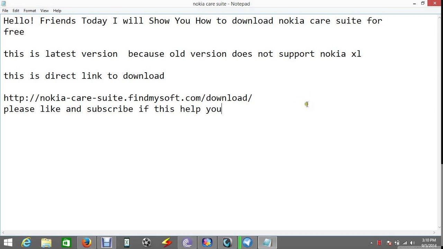Switch to BitTorrent in taskbar

[x=187, y=242]
